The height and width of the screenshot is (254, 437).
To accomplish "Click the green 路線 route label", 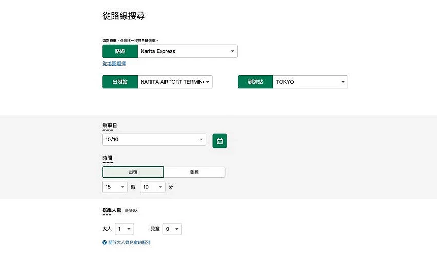I will point(120,51).
